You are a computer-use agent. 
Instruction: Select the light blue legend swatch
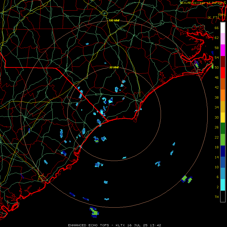pos(223,174)
